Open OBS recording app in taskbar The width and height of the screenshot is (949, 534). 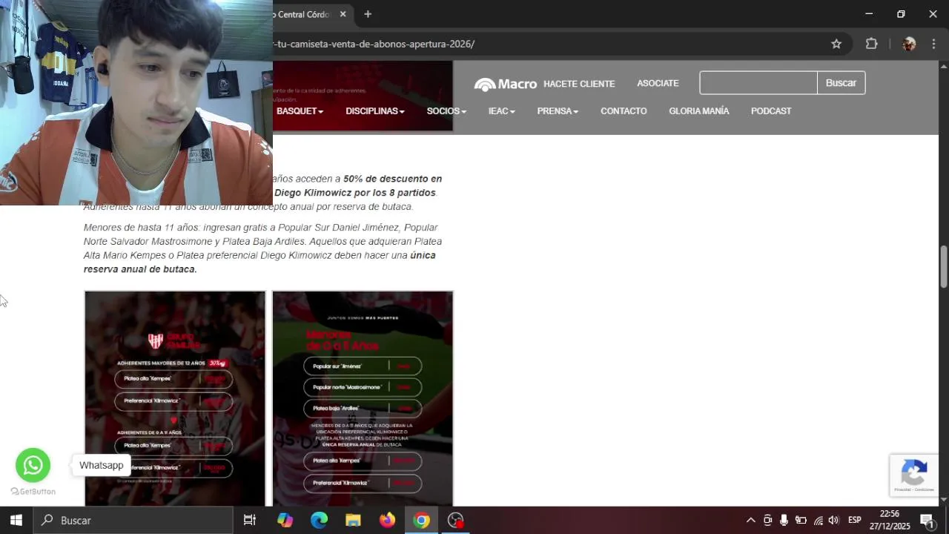pyautogui.click(x=456, y=521)
